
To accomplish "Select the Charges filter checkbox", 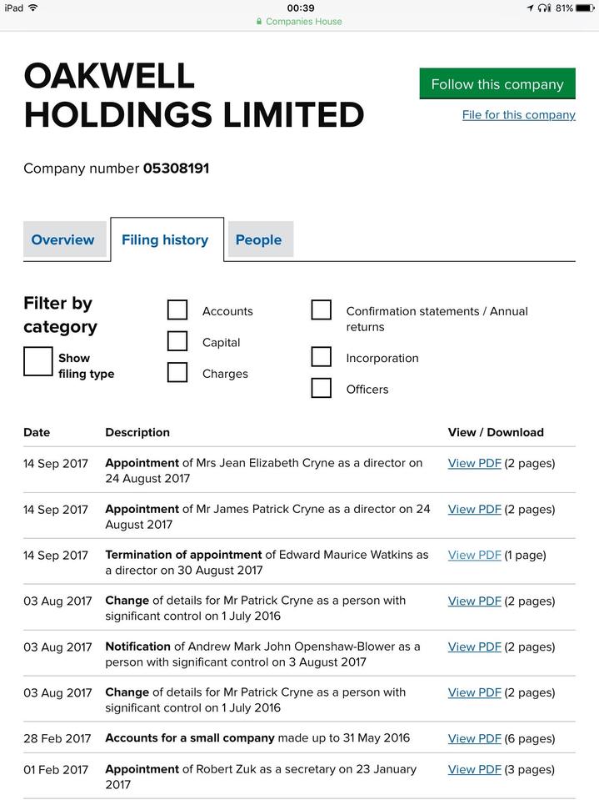I will tap(177, 373).
